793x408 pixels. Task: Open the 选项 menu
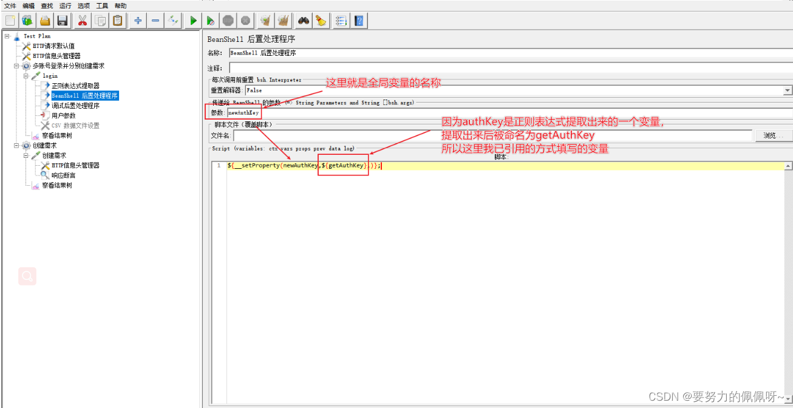(x=84, y=5)
